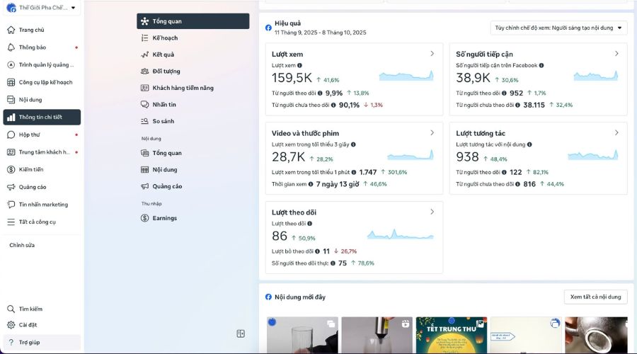Click the Quảng cáo megaphone icon in sidebar
637x354 pixels.
click(11, 187)
